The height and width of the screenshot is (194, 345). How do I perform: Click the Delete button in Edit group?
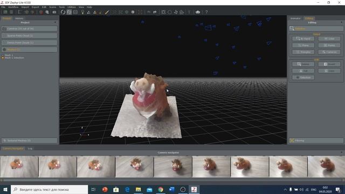coord(303,64)
